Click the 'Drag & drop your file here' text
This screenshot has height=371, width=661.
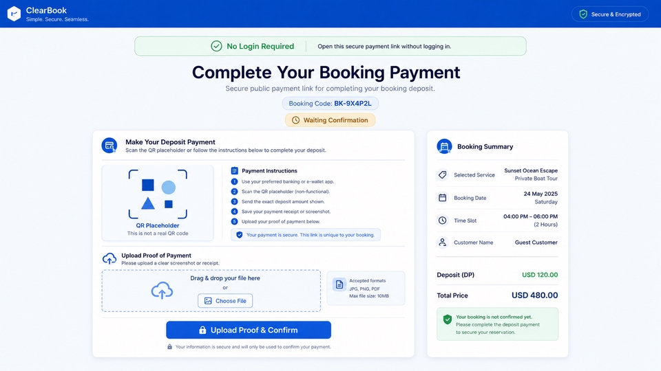[x=225, y=278]
